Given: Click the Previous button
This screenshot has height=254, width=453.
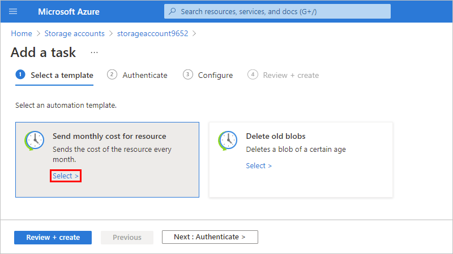Looking at the screenshot, I should [x=127, y=237].
